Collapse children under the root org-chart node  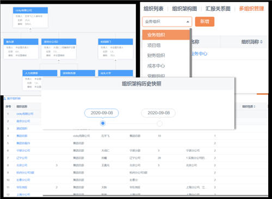(x=30, y=29)
